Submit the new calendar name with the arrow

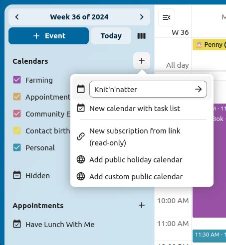click(x=199, y=89)
